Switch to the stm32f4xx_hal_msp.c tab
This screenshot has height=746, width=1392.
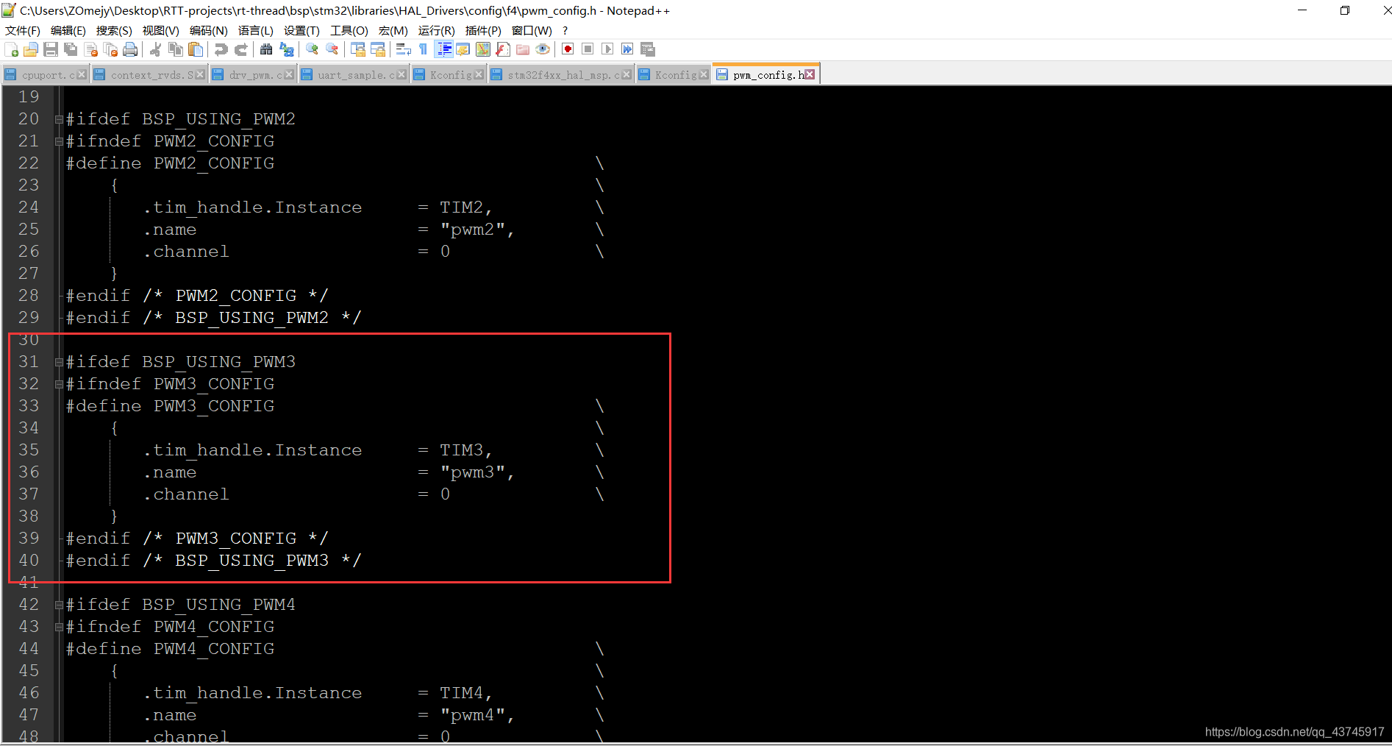pyautogui.click(x=561, y=74)
